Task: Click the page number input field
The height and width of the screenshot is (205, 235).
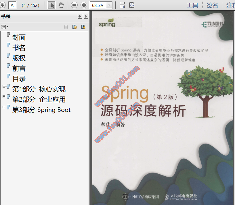Action: point(12,5)
